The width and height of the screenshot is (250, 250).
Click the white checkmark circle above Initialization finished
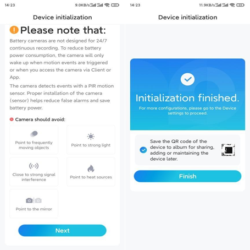coord(187,79)
